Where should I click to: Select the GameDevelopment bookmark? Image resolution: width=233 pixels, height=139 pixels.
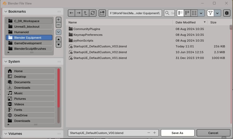[29, 43]
